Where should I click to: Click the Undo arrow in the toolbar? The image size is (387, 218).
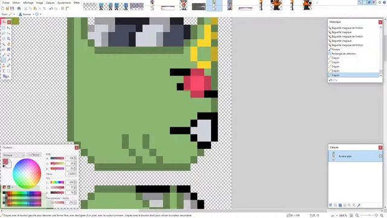pyautogui.click(x=51, y=8)
